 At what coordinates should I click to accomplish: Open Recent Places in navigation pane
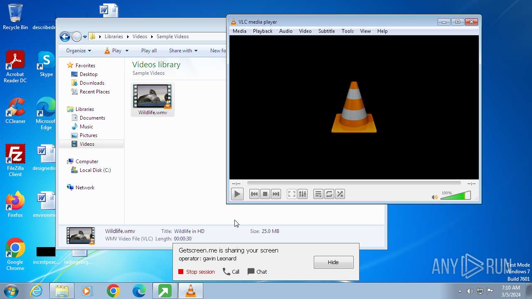[x=95, y=92]
